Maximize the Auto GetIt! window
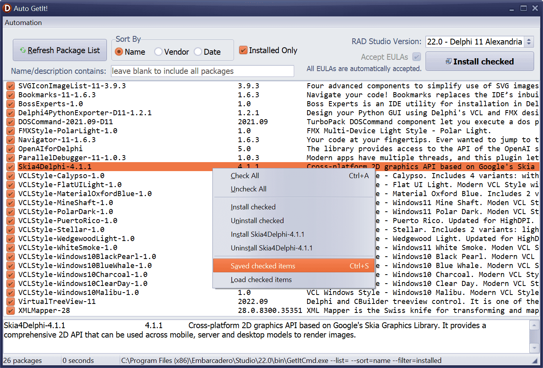 (x=523, y=8)
